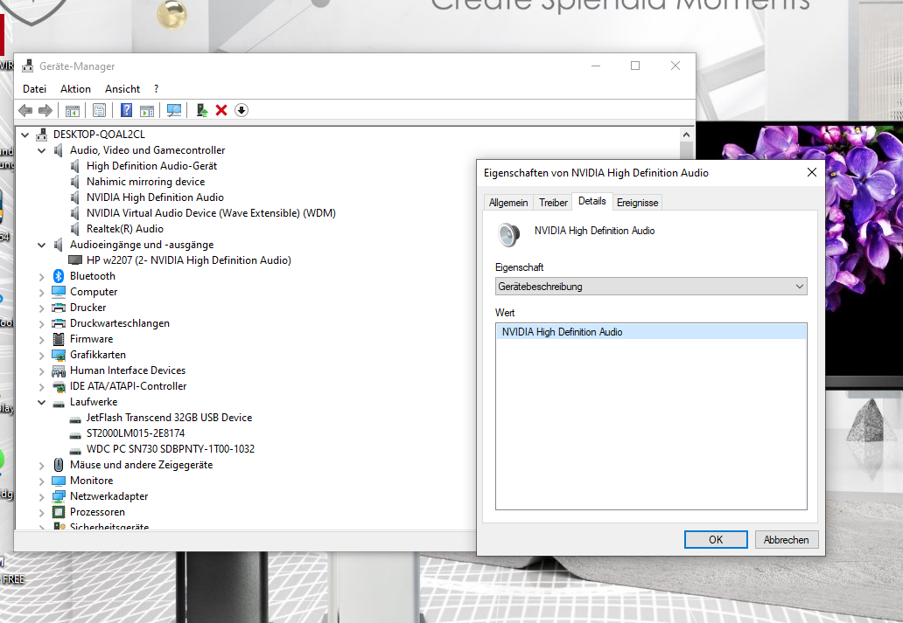This screenshot has width=903, height=623.
Task: Click the Forward arrow toolbar icon
Action: coord(45,110)
